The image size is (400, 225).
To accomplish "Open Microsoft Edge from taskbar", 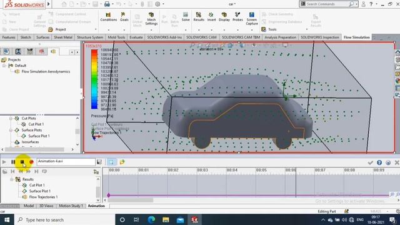I will tap(151, 219).
